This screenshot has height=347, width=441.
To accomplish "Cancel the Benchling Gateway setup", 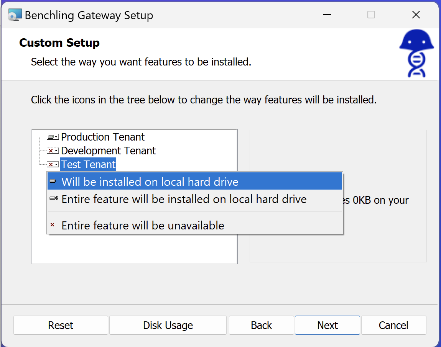I will (x=393, y=325).
